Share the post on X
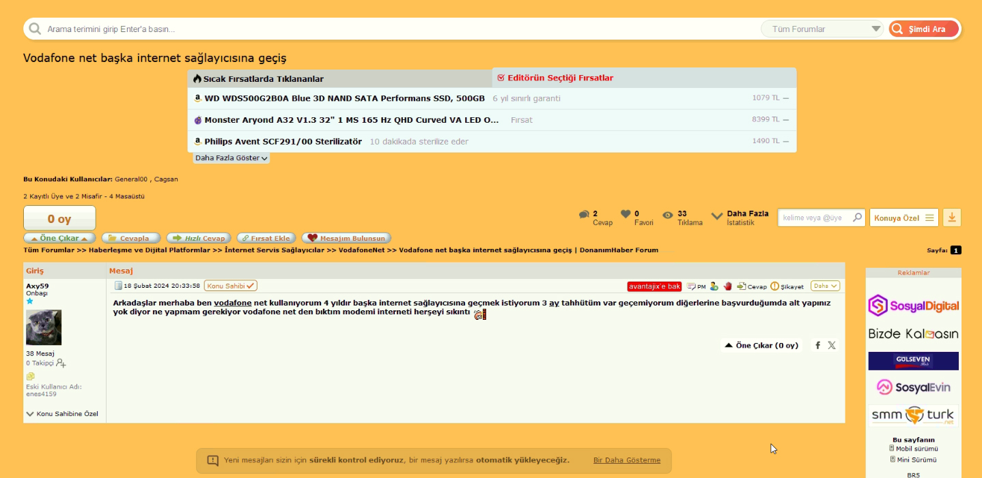The width and height of the screenshot is (982, 478). click(x=832, y=345)
